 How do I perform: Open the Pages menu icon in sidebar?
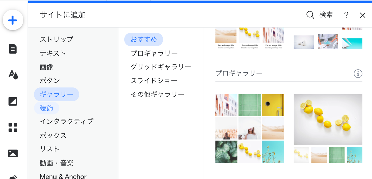[13, 49]
